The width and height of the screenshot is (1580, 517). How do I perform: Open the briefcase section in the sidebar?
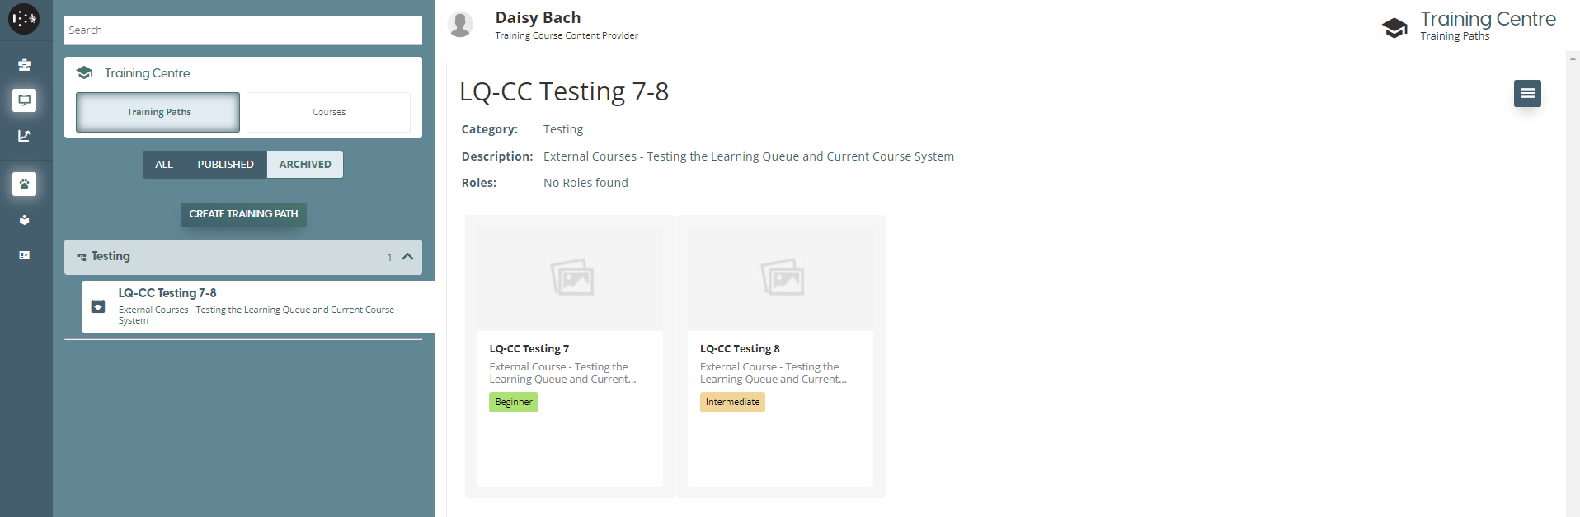pyautogui.click(x=24, y=65)
